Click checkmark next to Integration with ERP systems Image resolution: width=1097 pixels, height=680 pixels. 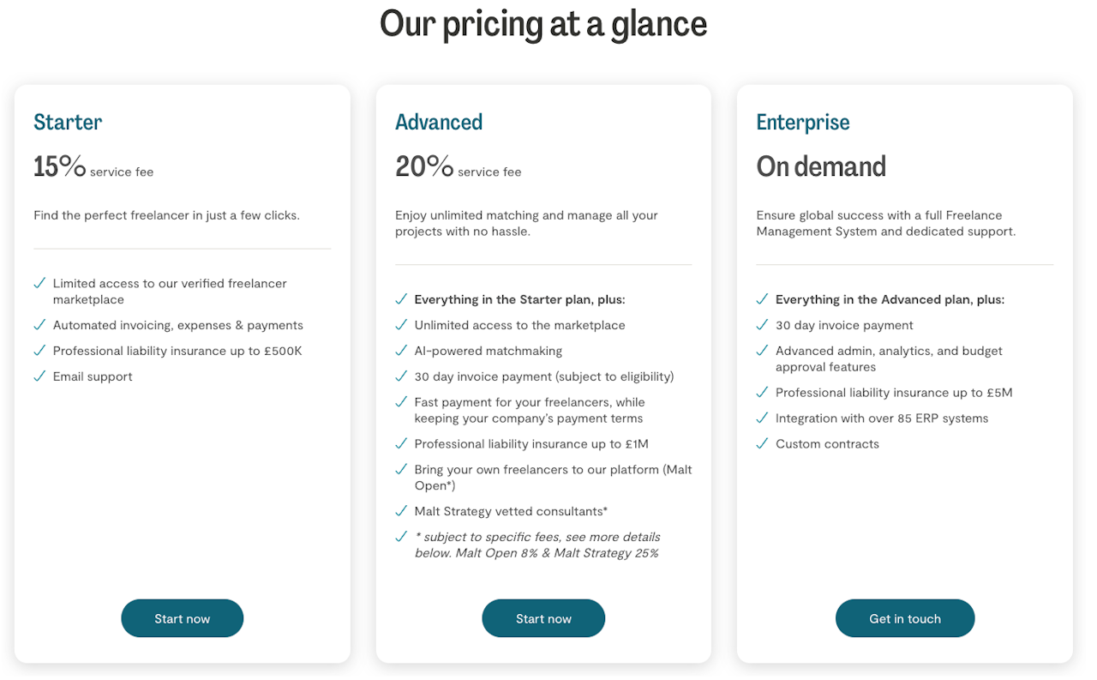click(x=763, y=418)
